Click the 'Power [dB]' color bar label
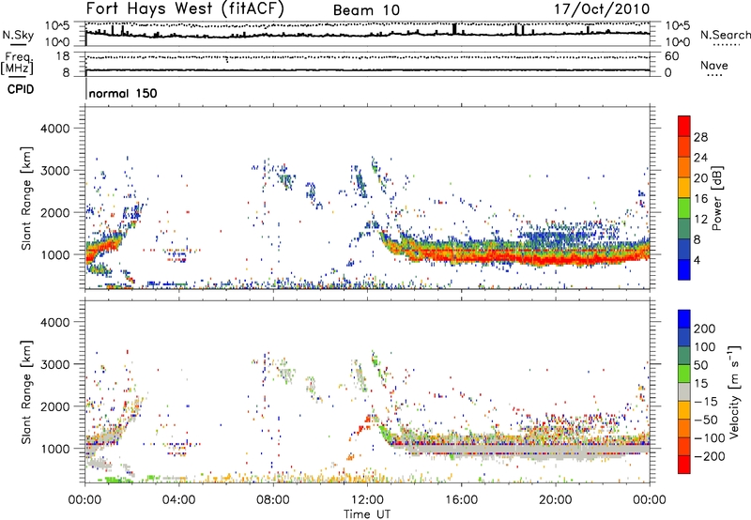Screen dimensions: 751x520 (x=716, y=198)
